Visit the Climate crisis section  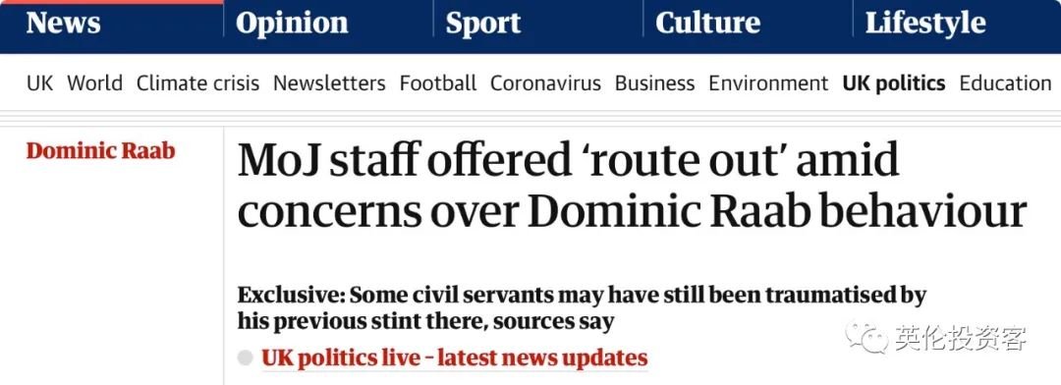click(x=197, y=83)
